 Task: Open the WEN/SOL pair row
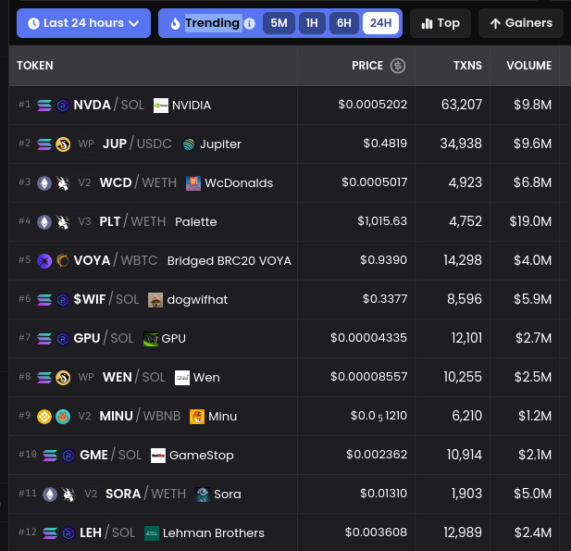pos(290,378)
